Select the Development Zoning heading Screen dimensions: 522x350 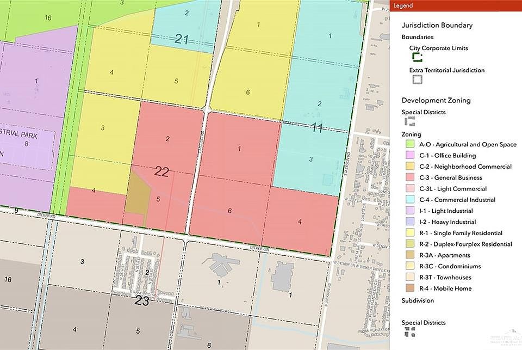(436, 100)
